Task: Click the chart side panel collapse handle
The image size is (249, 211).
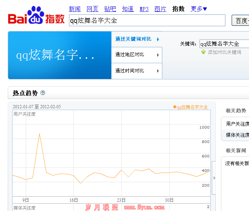Action: coord(214,178)
